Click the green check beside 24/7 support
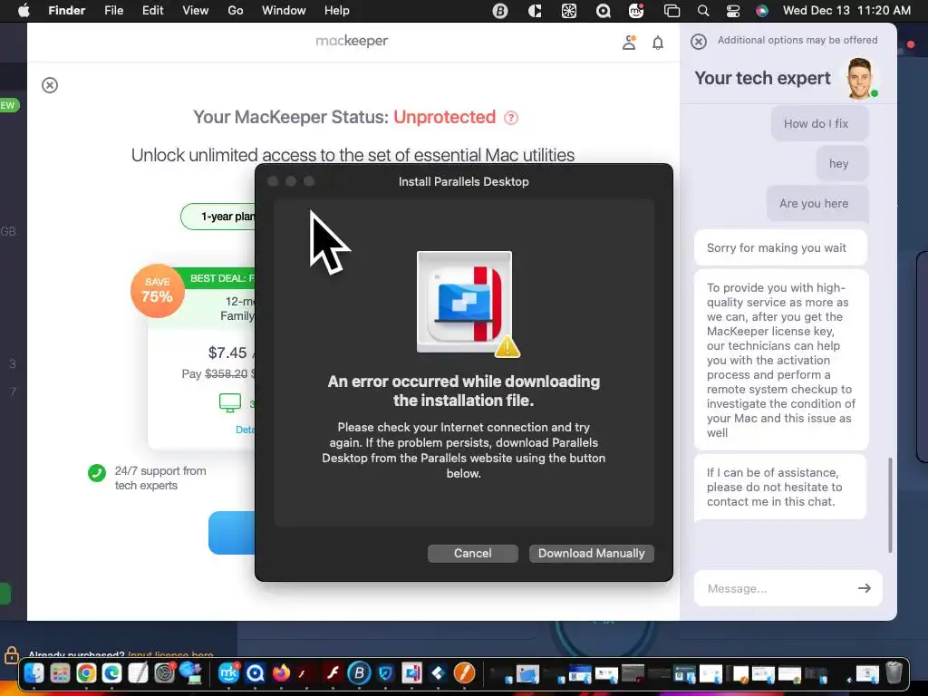This screenshot has width=928, height=696. pos(96,473)
